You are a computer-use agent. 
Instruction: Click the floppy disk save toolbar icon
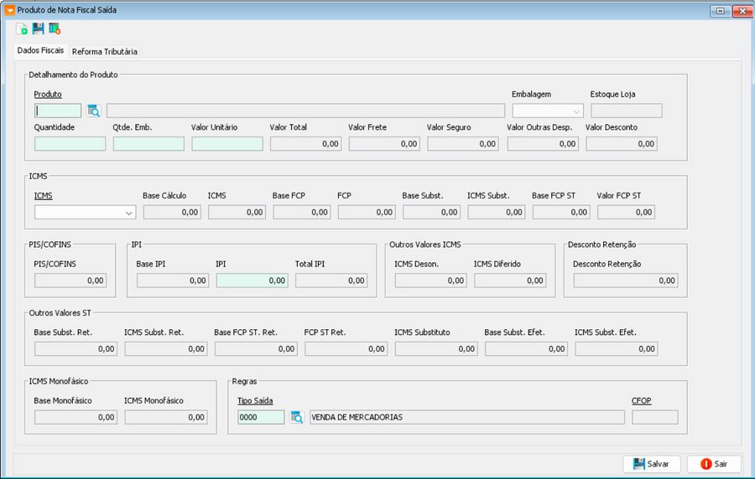(x=38, y=28)
